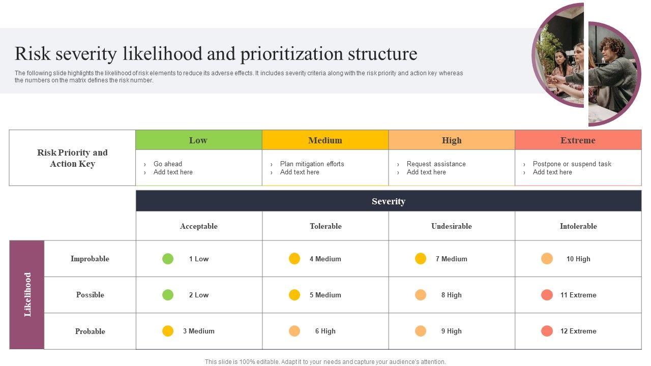Screen dimensions: 651x366
Task: Select the red Extreme header cell
Action: [x=578, y=140]
